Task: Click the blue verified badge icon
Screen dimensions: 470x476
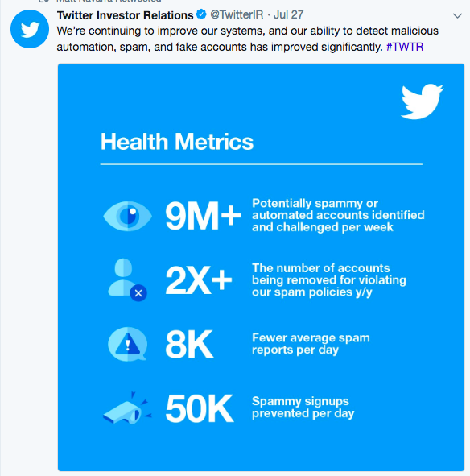Action: click(x=201, y=14)
